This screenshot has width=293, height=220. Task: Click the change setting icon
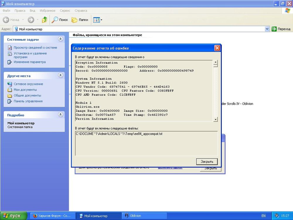point(10,62)
